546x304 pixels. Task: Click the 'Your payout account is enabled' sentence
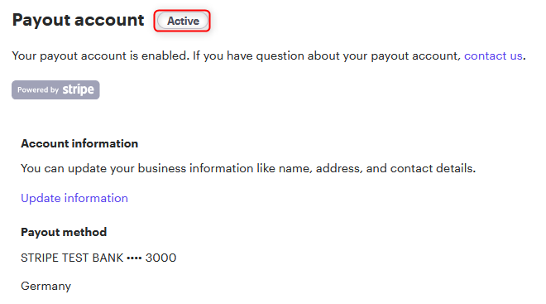[101, 55]
